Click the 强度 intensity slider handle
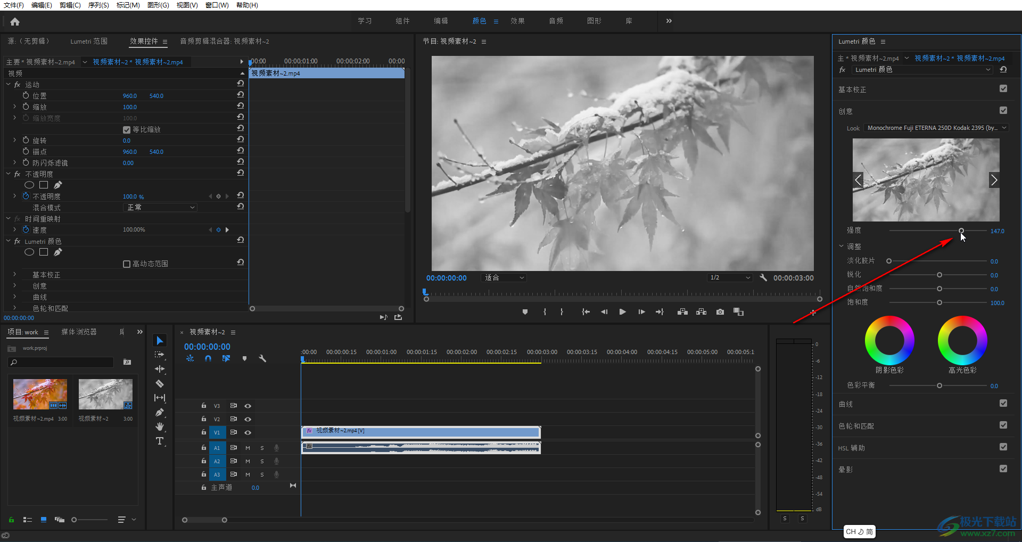The height and width of the screenshot is (542, 1022). tap(961, 231)
